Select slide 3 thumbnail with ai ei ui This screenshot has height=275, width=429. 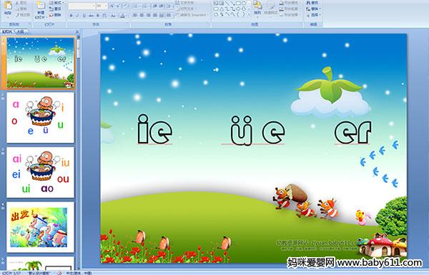pyautogui.click(x=40, y=172)
